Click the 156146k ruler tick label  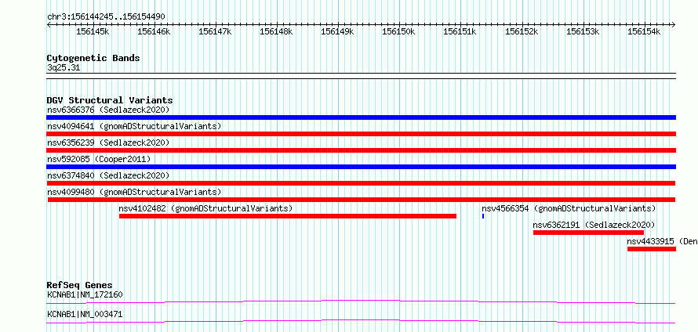coord(154,31)
